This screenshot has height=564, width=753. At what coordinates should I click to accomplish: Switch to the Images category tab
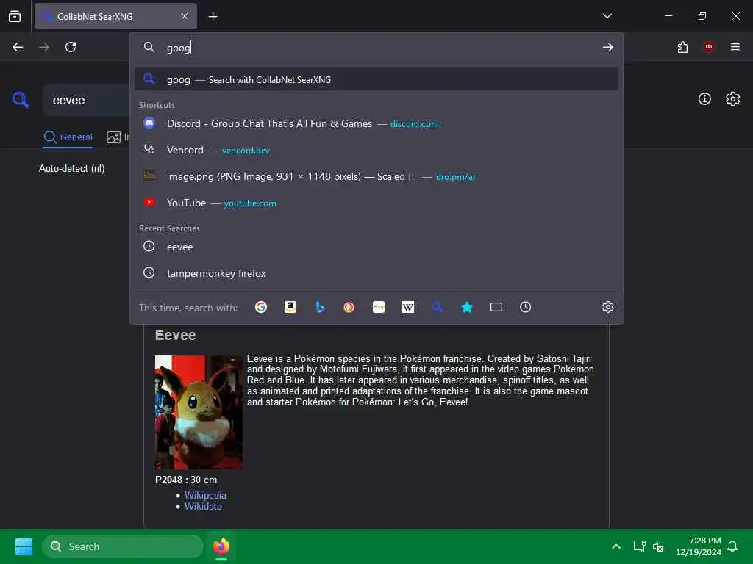(118, 137)
